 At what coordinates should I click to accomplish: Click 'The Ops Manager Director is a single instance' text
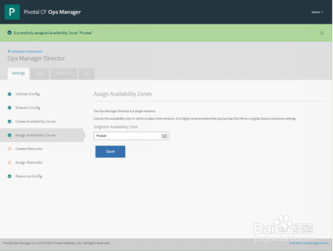point(125,111)
